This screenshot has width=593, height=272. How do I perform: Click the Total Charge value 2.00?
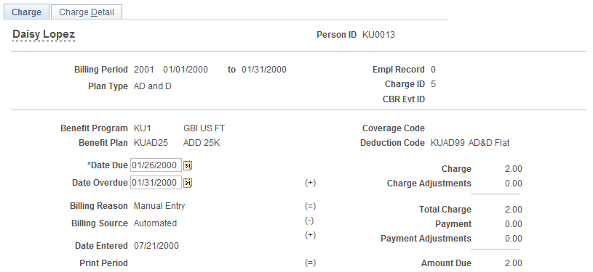513,210
